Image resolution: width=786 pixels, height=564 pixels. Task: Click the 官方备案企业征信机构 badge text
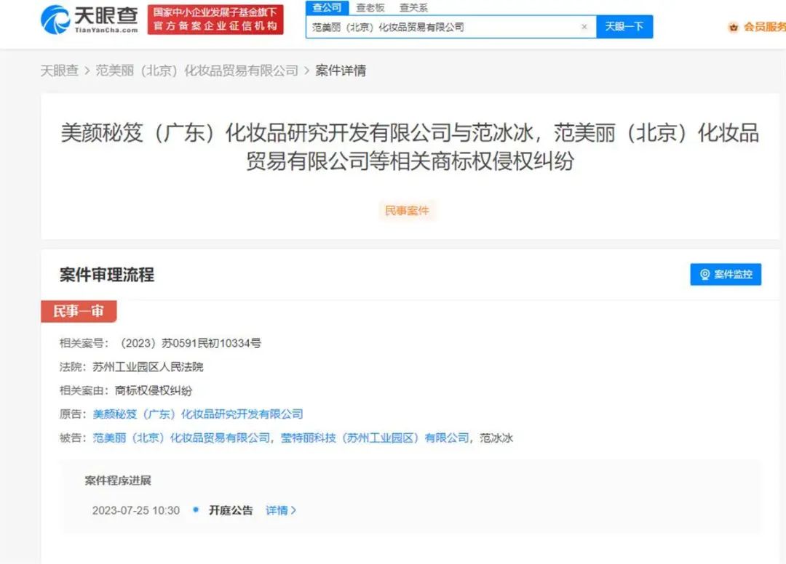pos(215,25)
